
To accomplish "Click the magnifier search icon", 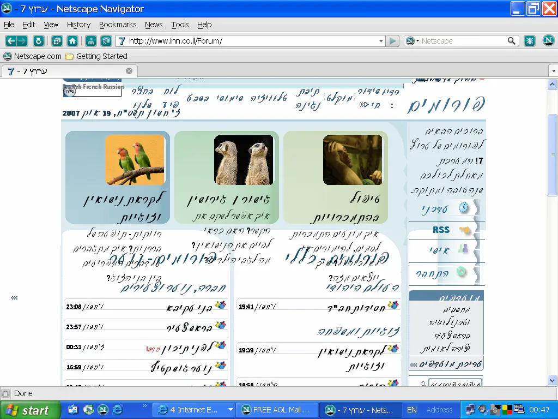I will (x=511, y=41).
